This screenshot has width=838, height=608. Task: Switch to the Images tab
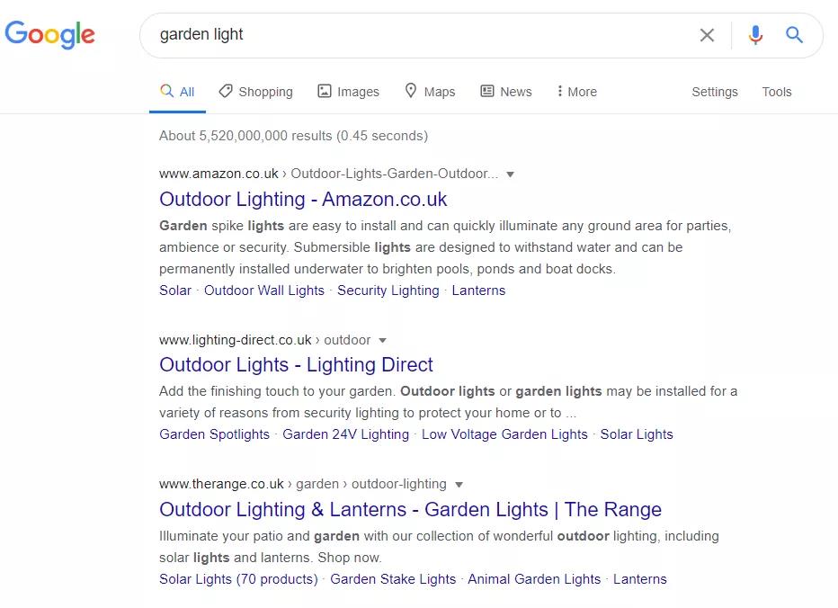click(349, 92)
